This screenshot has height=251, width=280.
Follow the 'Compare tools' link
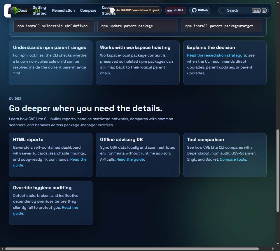pyautogui.click(x=233, y=159)
